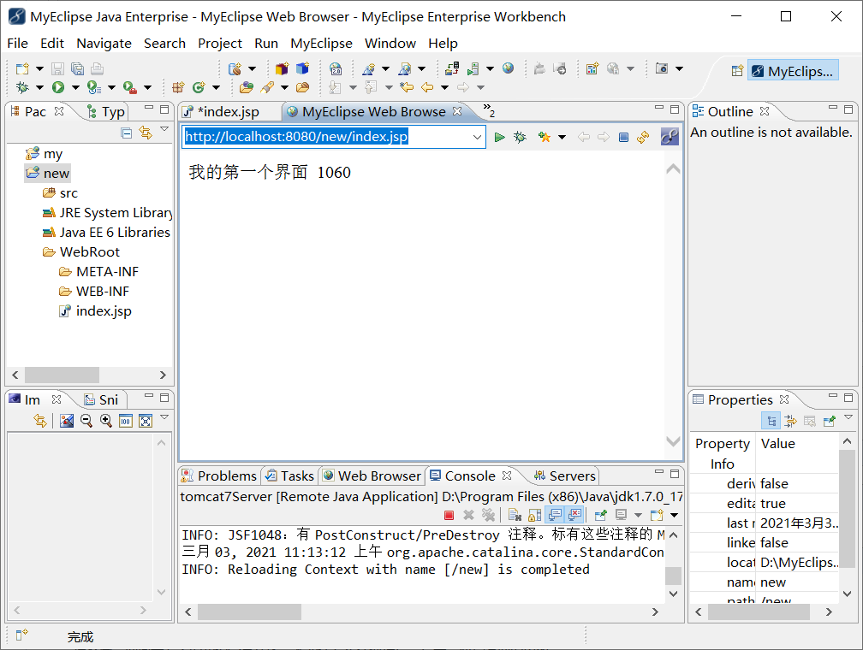Open Console view dropdown menu arrow
The width and height of the screenshot is (863, 650).
[675, 515]
